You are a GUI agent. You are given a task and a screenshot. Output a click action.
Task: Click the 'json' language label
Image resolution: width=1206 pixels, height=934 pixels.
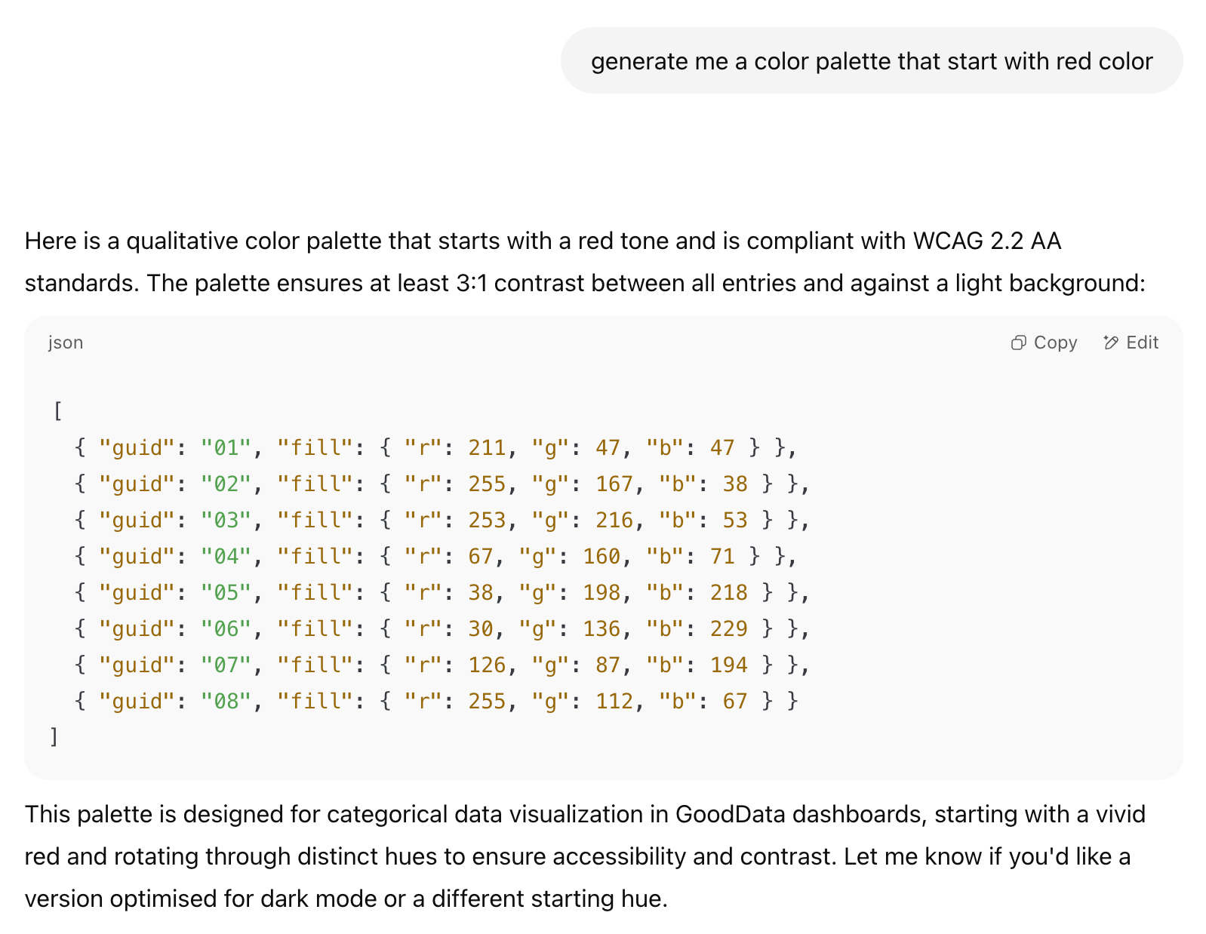click(x=65, y=343)
